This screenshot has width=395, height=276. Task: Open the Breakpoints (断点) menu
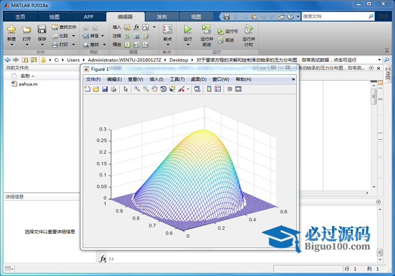coord(167,35)
